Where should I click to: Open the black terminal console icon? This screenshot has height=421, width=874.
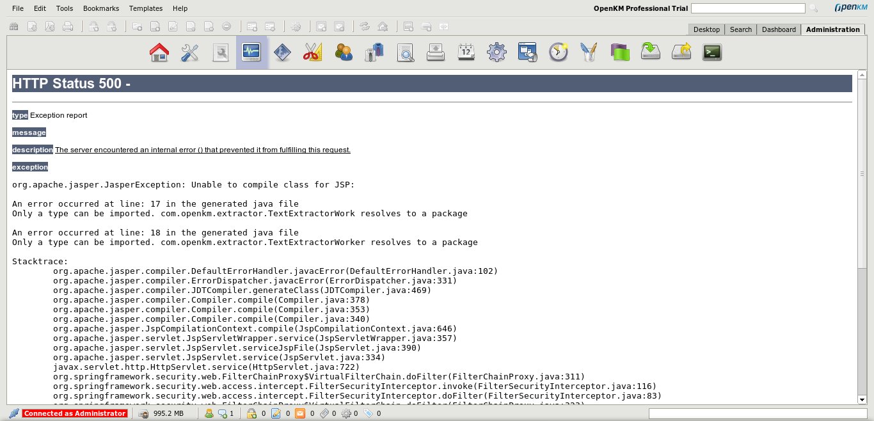coord(712,52)
